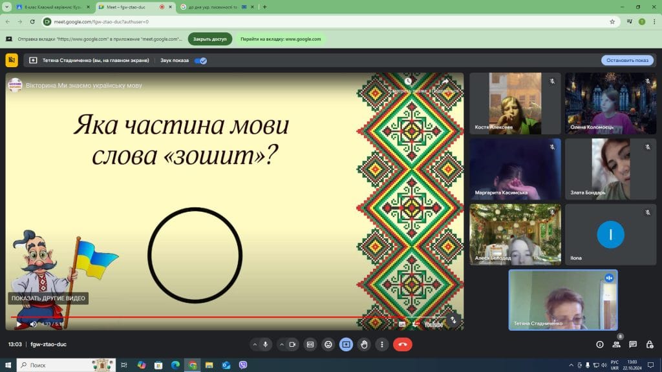This screenshot has height=372, width=662.
Task: Click 'Остановить показ' to stop presenting
Action: coord(627,60)
